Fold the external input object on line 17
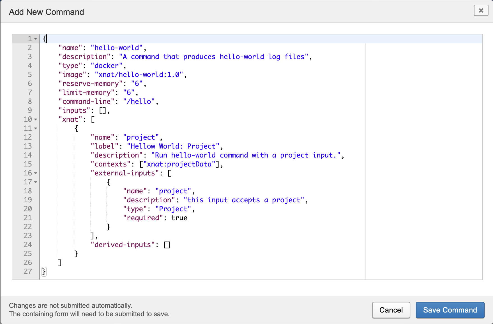Screen dimensions: 493x324 click(36, 182)
